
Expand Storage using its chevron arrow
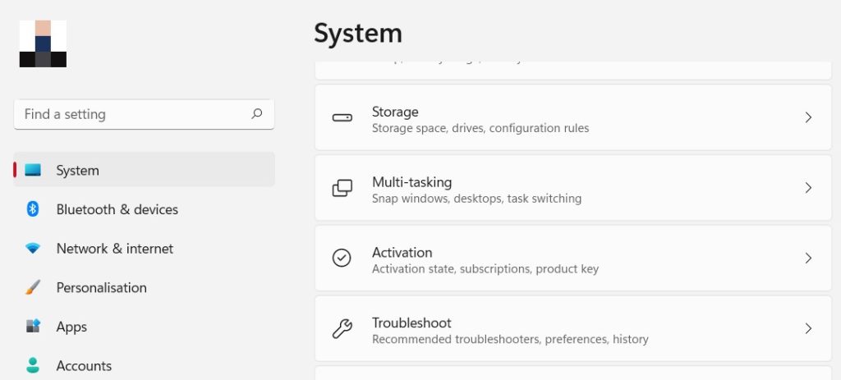tap(808, 117)
